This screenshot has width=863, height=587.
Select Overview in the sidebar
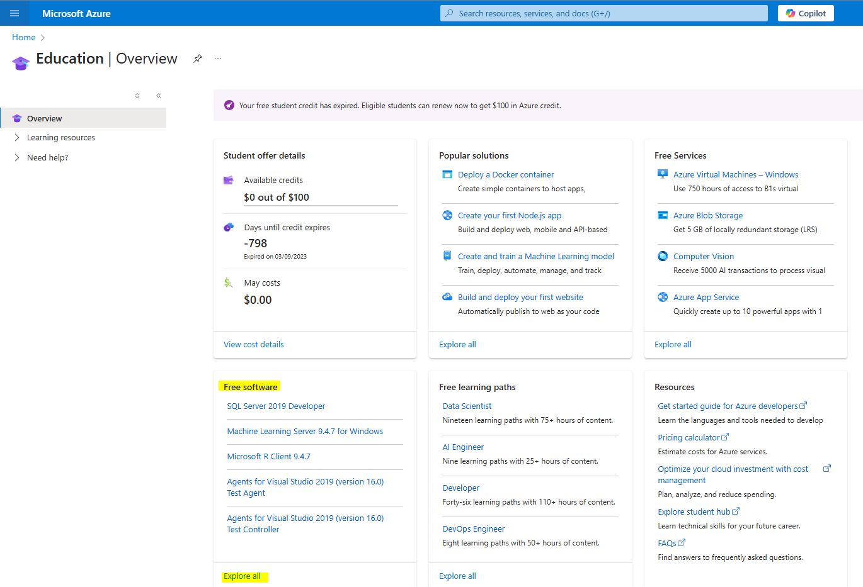[x=83, y=118]
